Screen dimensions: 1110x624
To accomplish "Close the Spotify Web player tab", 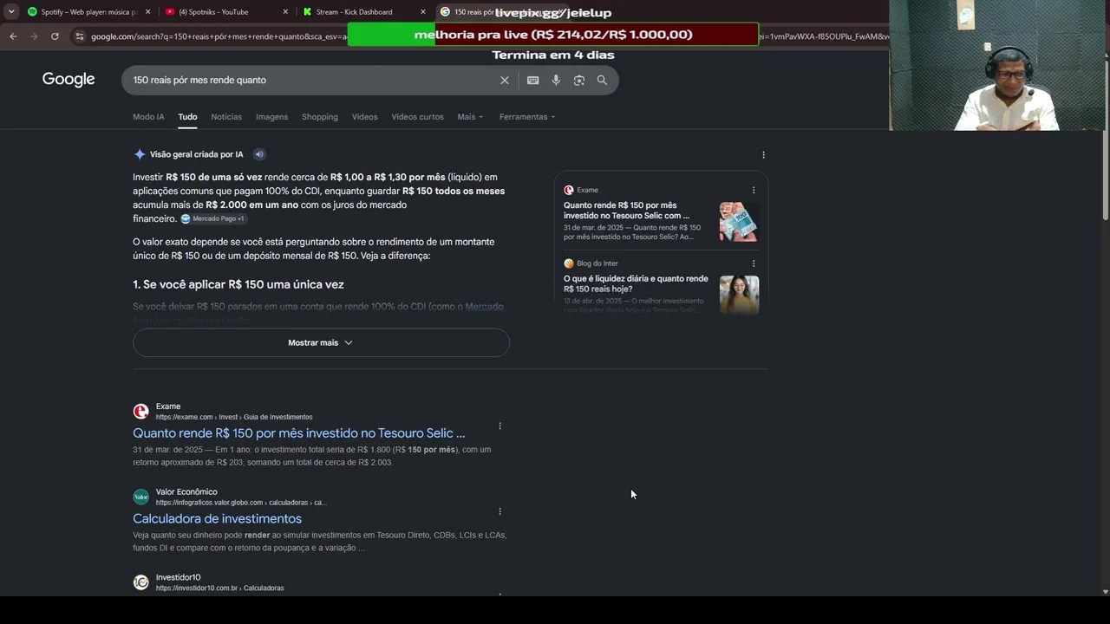I will 148,12.
